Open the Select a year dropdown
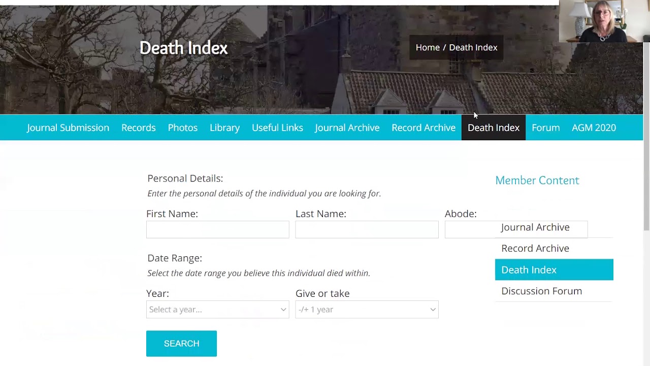The width and height of the screenshot is (650, 366). click(x=218, y=310)
